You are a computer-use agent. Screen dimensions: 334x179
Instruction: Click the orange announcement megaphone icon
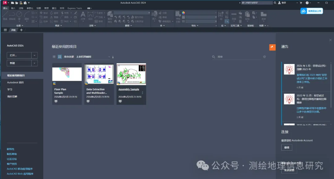272,47
